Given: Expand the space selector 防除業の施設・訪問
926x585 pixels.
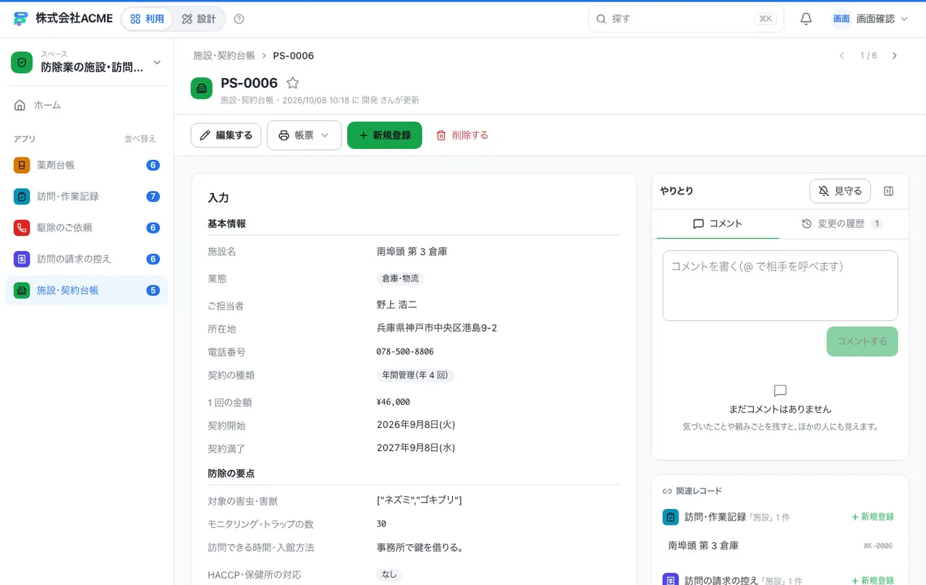Looking at the screenshot, I should click(87, 62).
